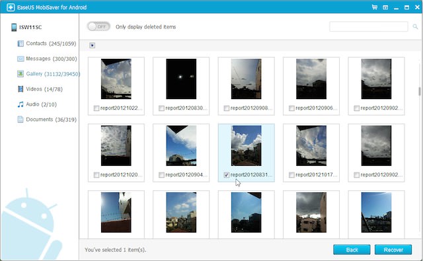Minimize the MobiSaver window

[x=396, y=8]
